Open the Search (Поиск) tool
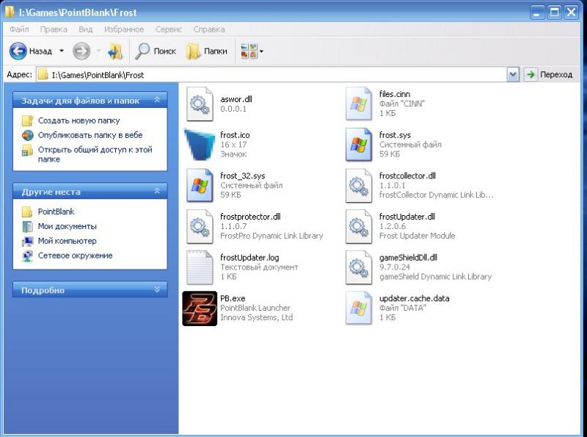This screenshot has width=587, height=437. click(156, 51)
